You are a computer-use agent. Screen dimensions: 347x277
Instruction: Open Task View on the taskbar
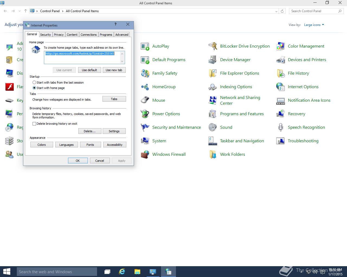107,272
